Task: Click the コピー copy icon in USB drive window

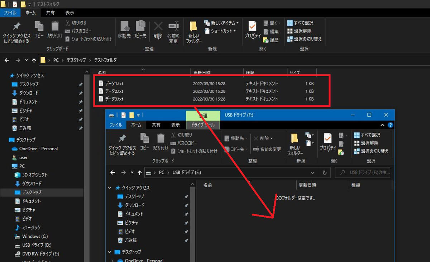Action: (x=145, y=141)
